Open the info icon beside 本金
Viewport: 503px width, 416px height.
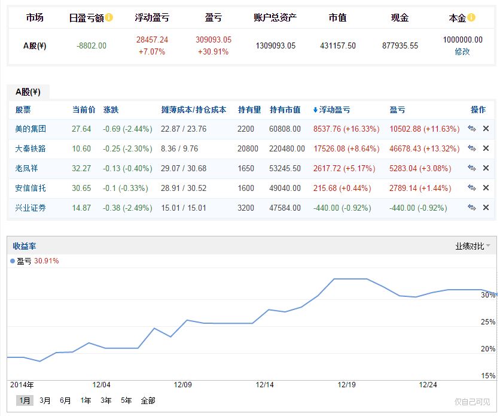471,17
